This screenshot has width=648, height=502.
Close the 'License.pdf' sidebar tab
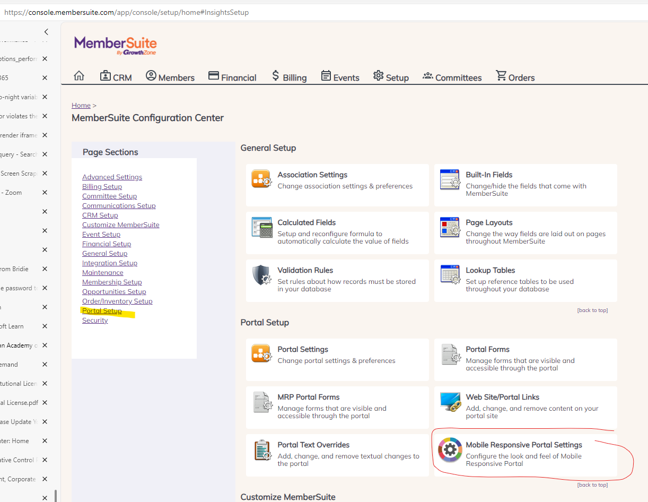(45, 403)
